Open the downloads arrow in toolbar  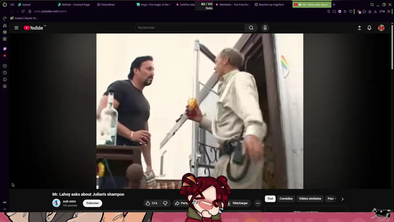click(375, 11)
